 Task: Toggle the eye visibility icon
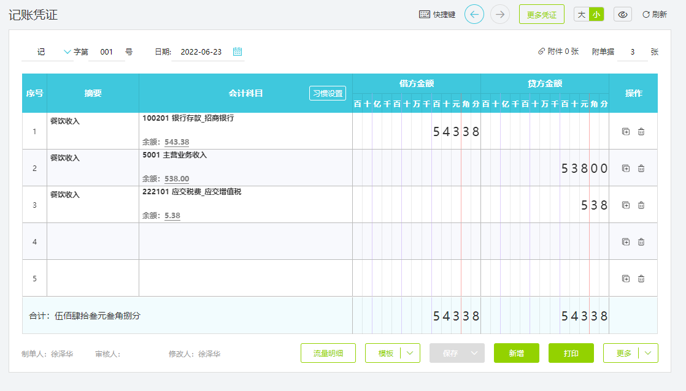point(623,14)
